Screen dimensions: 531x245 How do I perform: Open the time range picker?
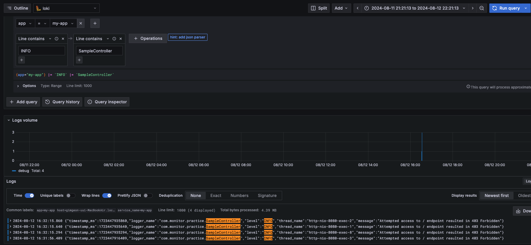pos(415,8)
